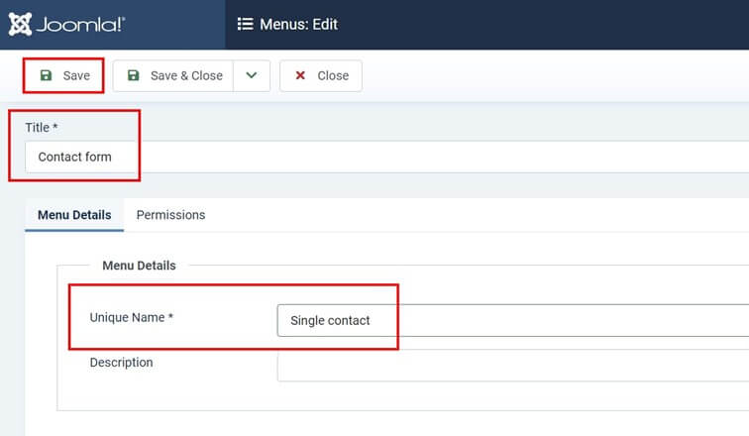Click the Description label
The width and height of the screenshot is (749, 436).
coord(121,363)
